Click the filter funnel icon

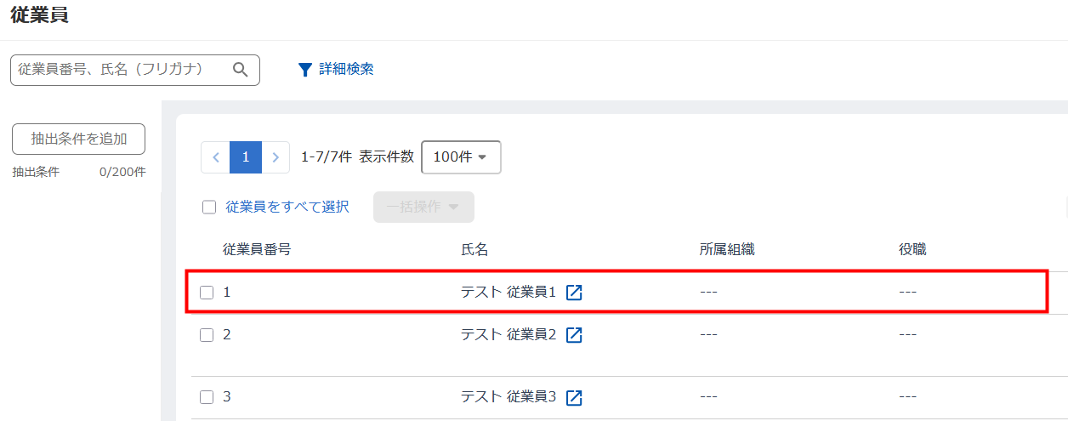click(x=305, y=70)
